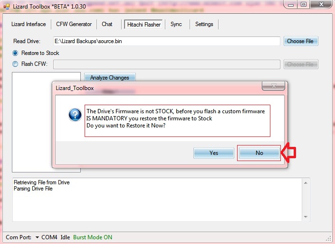Click the Idle status text
This screenshot has width=335, height=244.
point(65,237)
